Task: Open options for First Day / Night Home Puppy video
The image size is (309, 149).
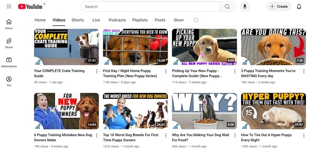Action: pos(166,71)
